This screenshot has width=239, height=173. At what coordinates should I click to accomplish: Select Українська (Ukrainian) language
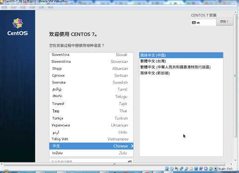[x=91, y=125]
